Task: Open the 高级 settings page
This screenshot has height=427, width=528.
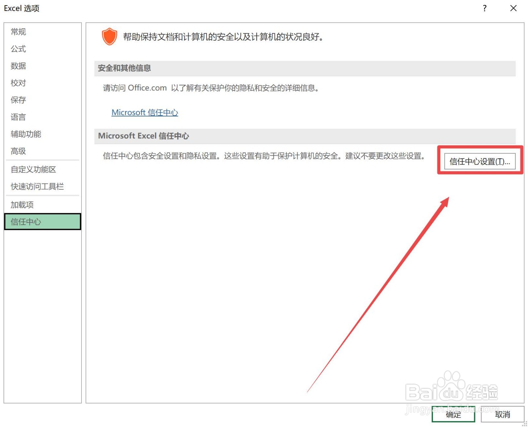Action: pos(42,151)
